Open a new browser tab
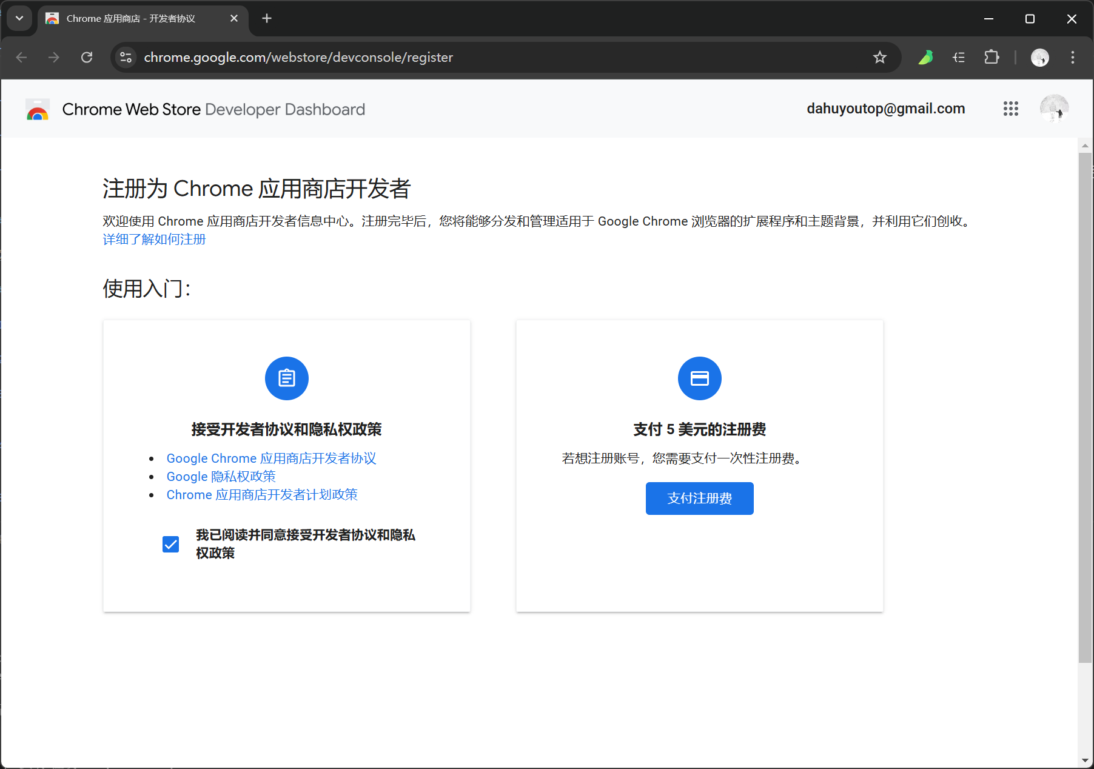The width and height of the screenshot is (1094, 769). coord(267,18)
